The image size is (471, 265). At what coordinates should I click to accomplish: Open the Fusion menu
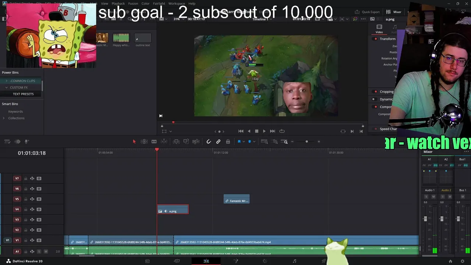[x=133, y=4]
